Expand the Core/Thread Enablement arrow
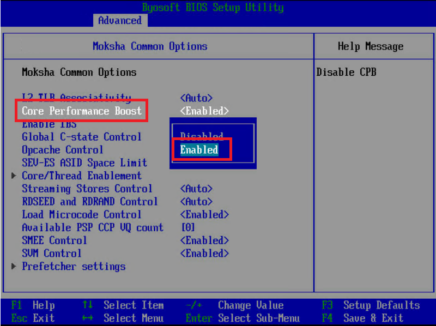The width and height of the screenshot is (436, 326). [x=13, y=176]
